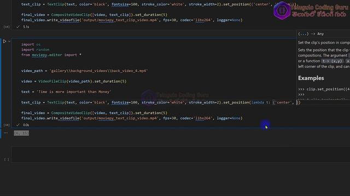Click the VideoFileClip(video_path) line in active cell
Image resolution: width=350 pixels, height=196 pixels.
click(74, 81)
